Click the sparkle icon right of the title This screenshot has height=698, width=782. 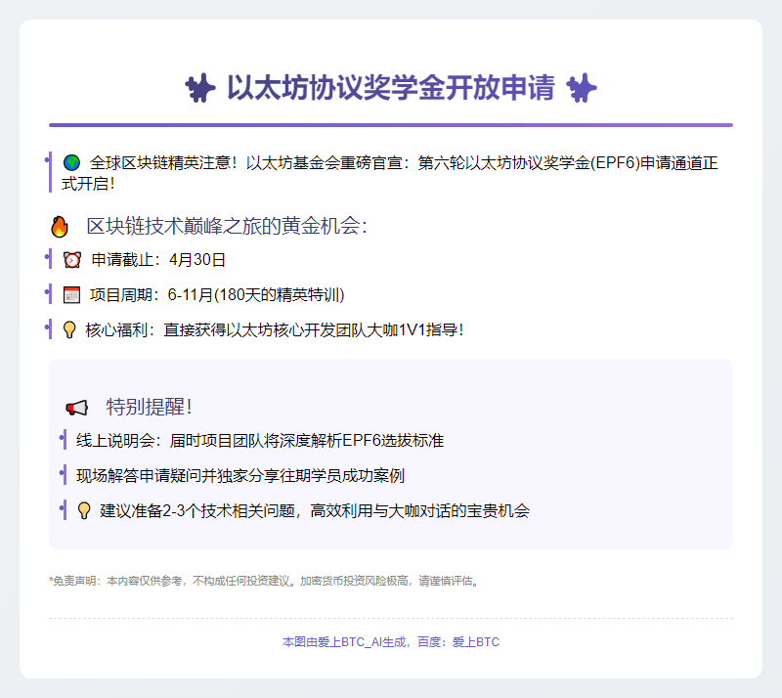coord(582,88)
